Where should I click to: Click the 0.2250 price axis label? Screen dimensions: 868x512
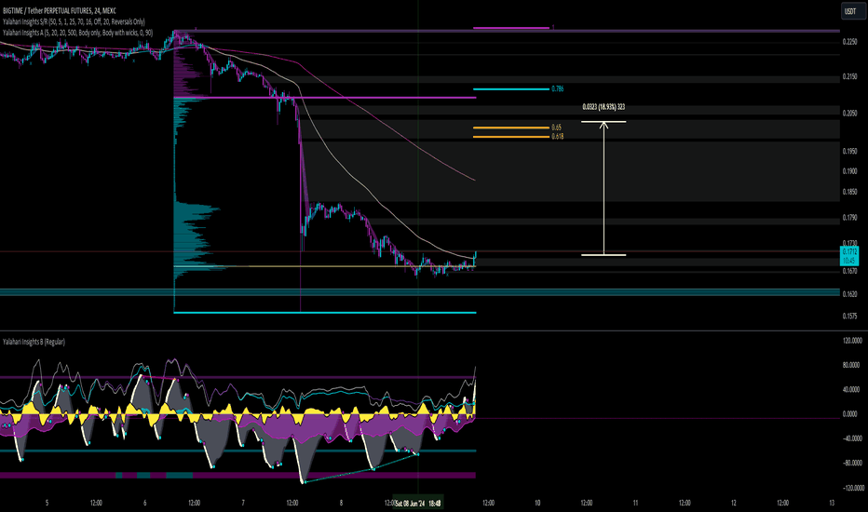(849, 42)
